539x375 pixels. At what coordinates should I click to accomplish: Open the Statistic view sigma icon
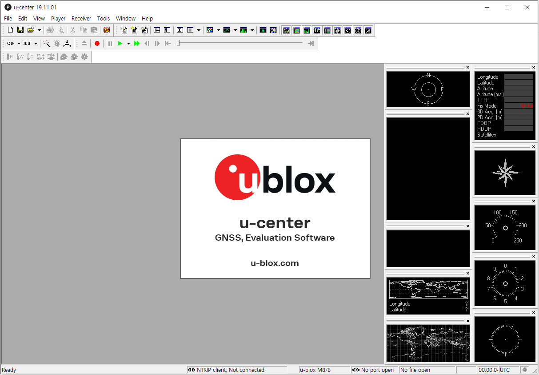(x=180, y=30)
